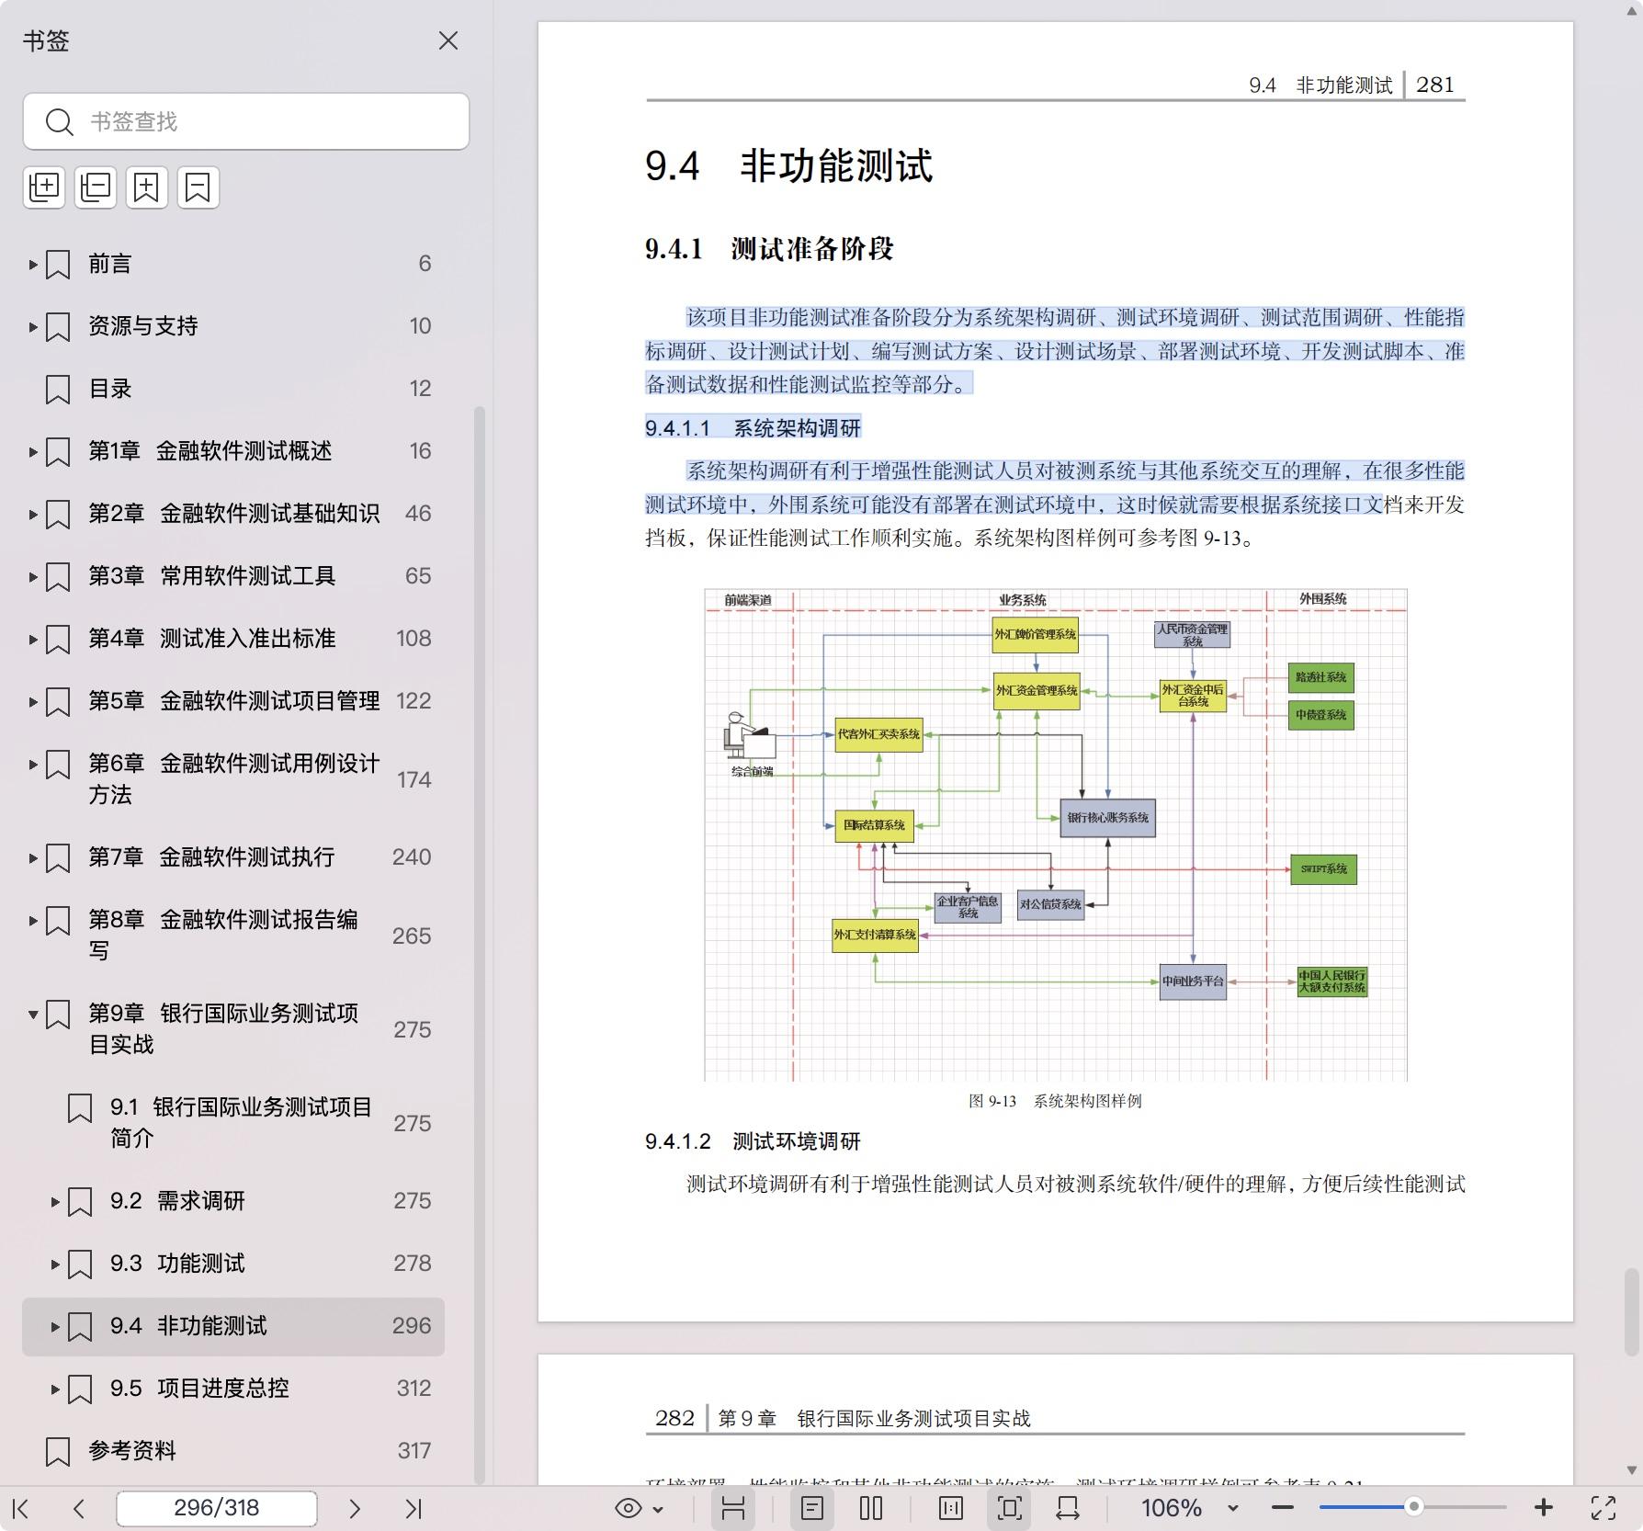This screenshot has width=1643, height=1531.
Task: Click the document vertical scrollbar thumb
Action: click(1631, 1311)
